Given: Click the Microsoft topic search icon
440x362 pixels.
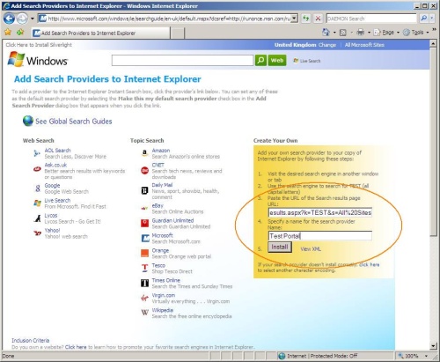Looking at the screenshot, I should (x=145, y=238).
